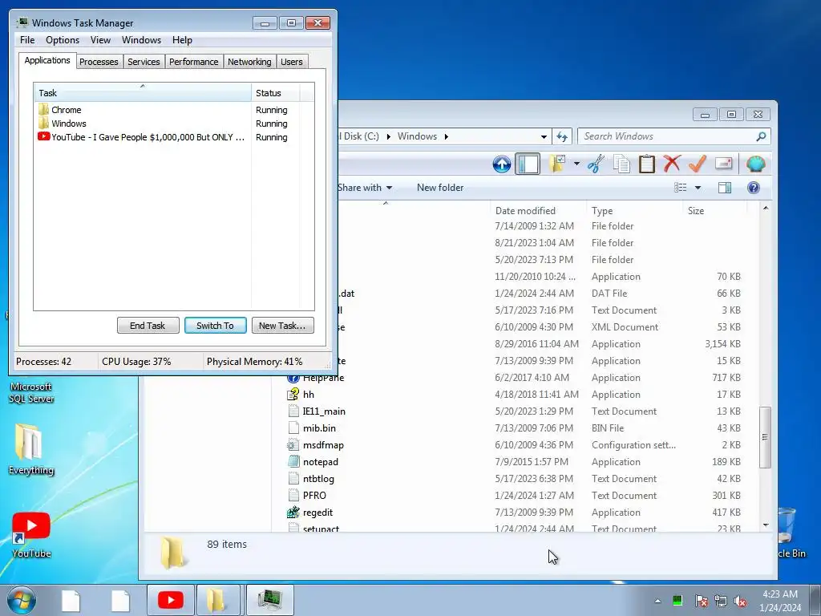Click the Task column header
The height and width of the screenshot is (616, 821).
(143, 93)
